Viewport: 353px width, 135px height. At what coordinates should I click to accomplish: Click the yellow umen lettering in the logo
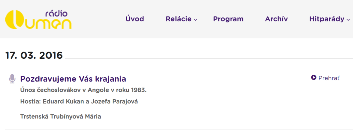[49, 23]
